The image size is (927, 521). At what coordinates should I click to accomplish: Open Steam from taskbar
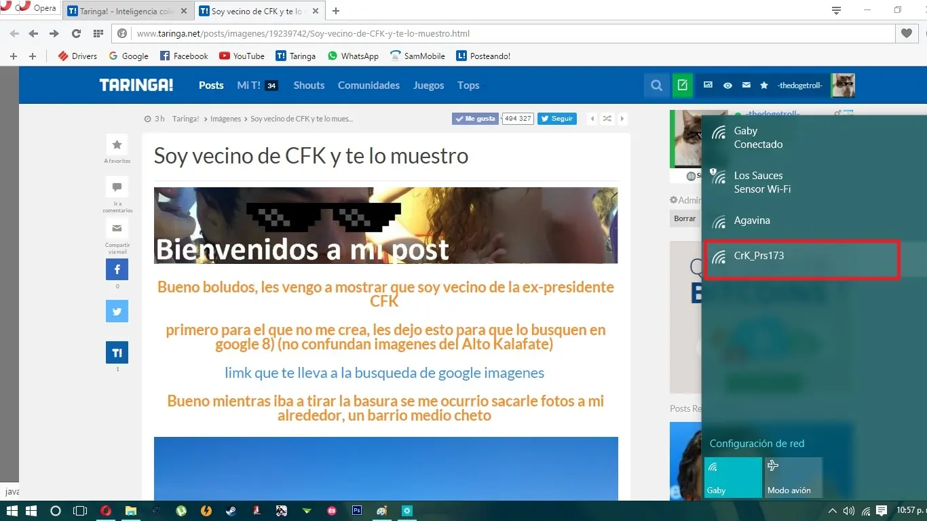pyautogui.click(x=231, y=511)
